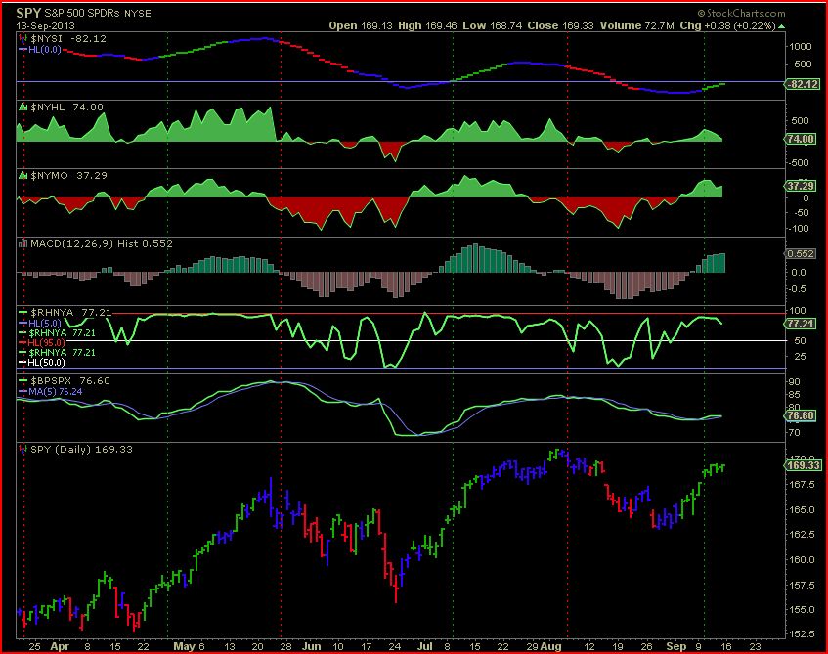Click the $NYMO area chart legend icon

point(22,175)
